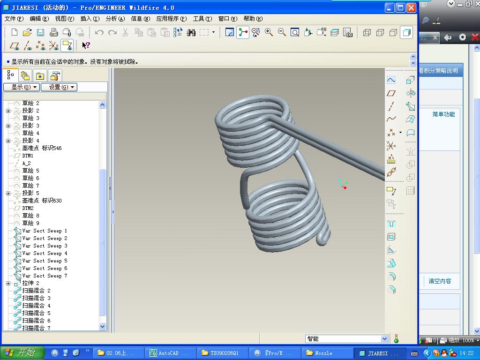
Task: Toggle datum axes display
Action: (28, 45)
